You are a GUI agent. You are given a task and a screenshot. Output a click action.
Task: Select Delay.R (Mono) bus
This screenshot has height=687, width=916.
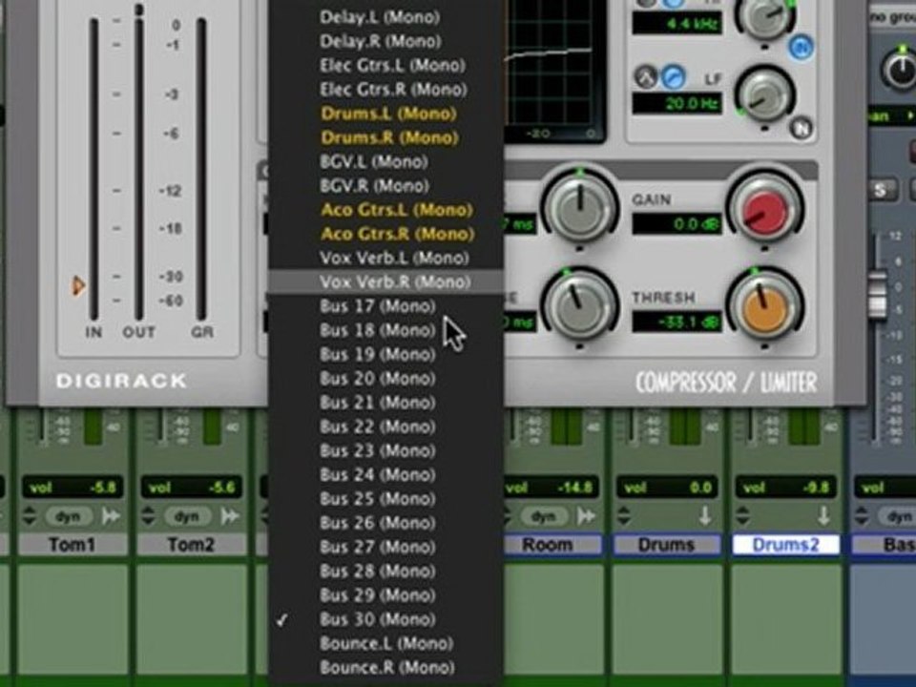(385, 41)
